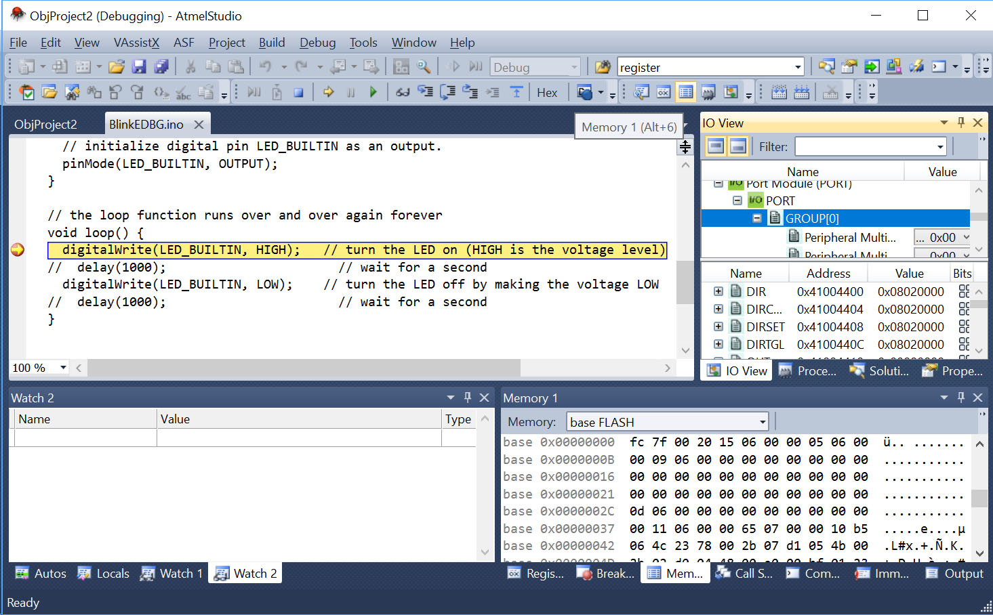The height and width of the screenshot is (615, 993).
Task: Open the Debug menu
Action: tap(318, 43)
